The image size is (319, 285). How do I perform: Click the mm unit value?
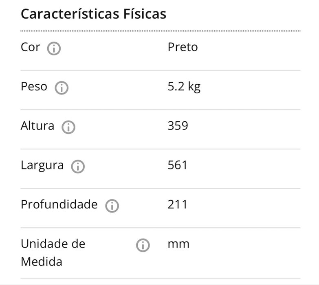(178, 244)
